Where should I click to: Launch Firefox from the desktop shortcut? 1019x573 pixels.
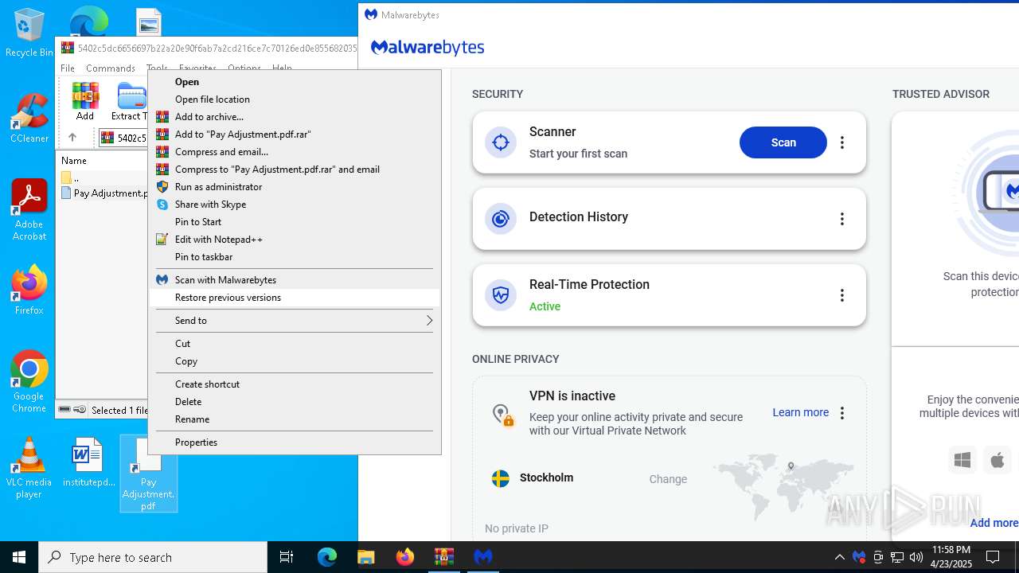click(x=29, y=290)
